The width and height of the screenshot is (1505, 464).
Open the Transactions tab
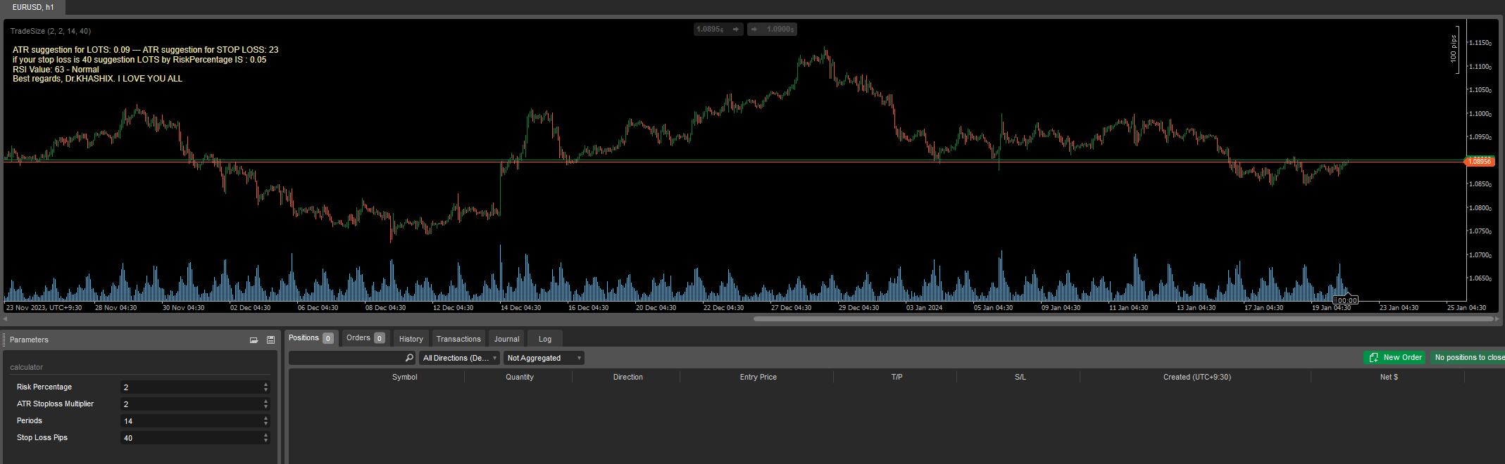pyautogui.click(x=458, y=339)
